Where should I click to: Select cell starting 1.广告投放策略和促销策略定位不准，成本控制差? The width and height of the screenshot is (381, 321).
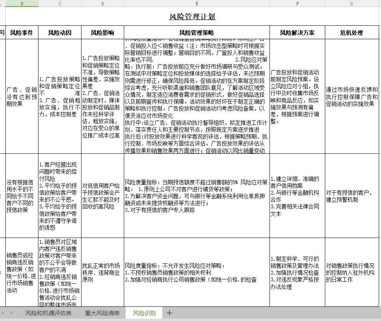[x=60, y=96]
